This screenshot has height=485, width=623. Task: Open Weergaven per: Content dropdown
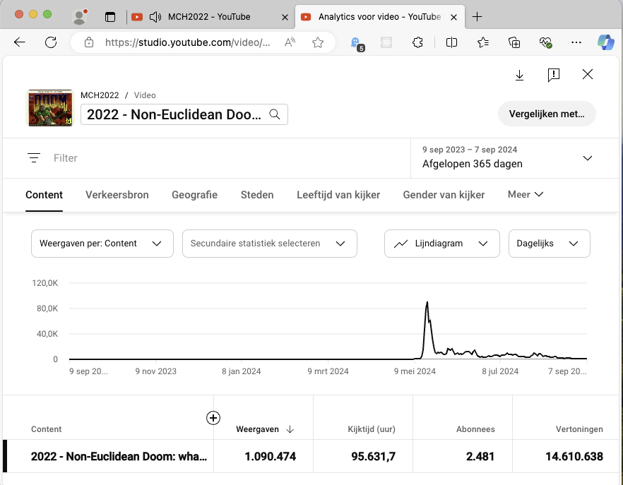[102, 244]
